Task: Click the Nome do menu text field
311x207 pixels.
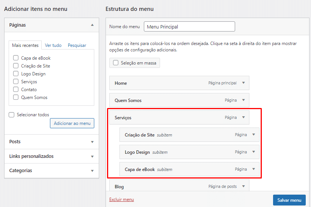Action: [x=189, y=27]
